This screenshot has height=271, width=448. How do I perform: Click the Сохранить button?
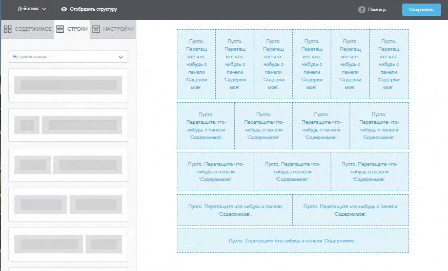(421, 10)
